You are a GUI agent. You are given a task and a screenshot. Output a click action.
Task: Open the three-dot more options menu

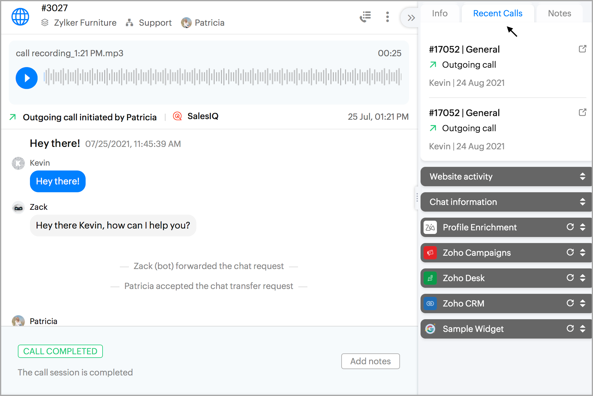[387, 17]
